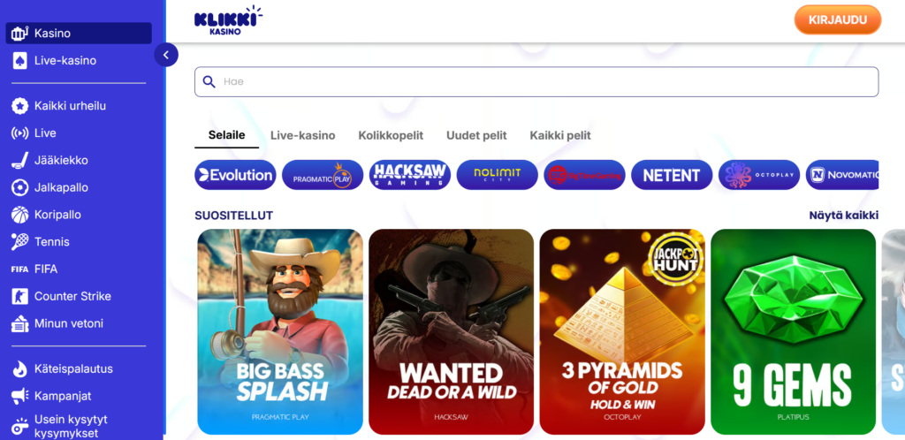Filter games by Hacksaw Gaming provider
Viewport: 905px width, 440px height.
pyautogui.click(x=410, y=175)
